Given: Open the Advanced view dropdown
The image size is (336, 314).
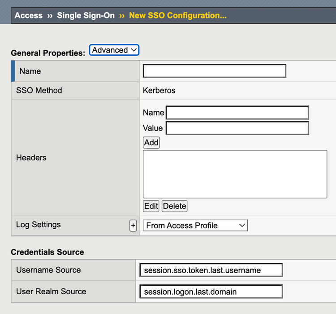Looking at the screenshot, I should (114, 50).
